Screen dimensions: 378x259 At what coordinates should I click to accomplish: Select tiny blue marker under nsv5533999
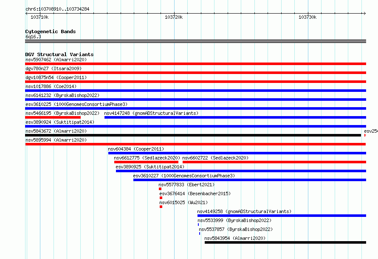coord(198,225)
